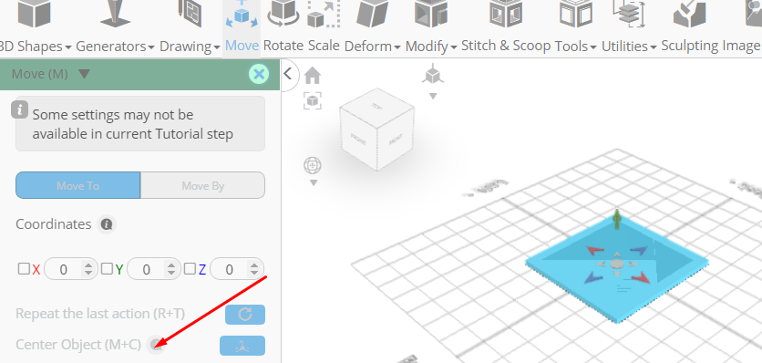Click the info icon in tutorial notice

[x=19, y=109]
